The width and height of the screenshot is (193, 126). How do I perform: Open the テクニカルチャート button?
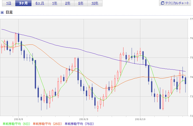point(175,3)
